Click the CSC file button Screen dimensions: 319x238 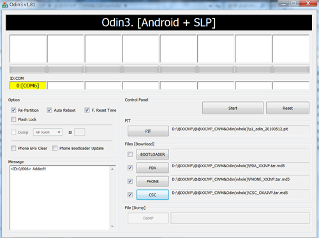click(x=152, y=195)
